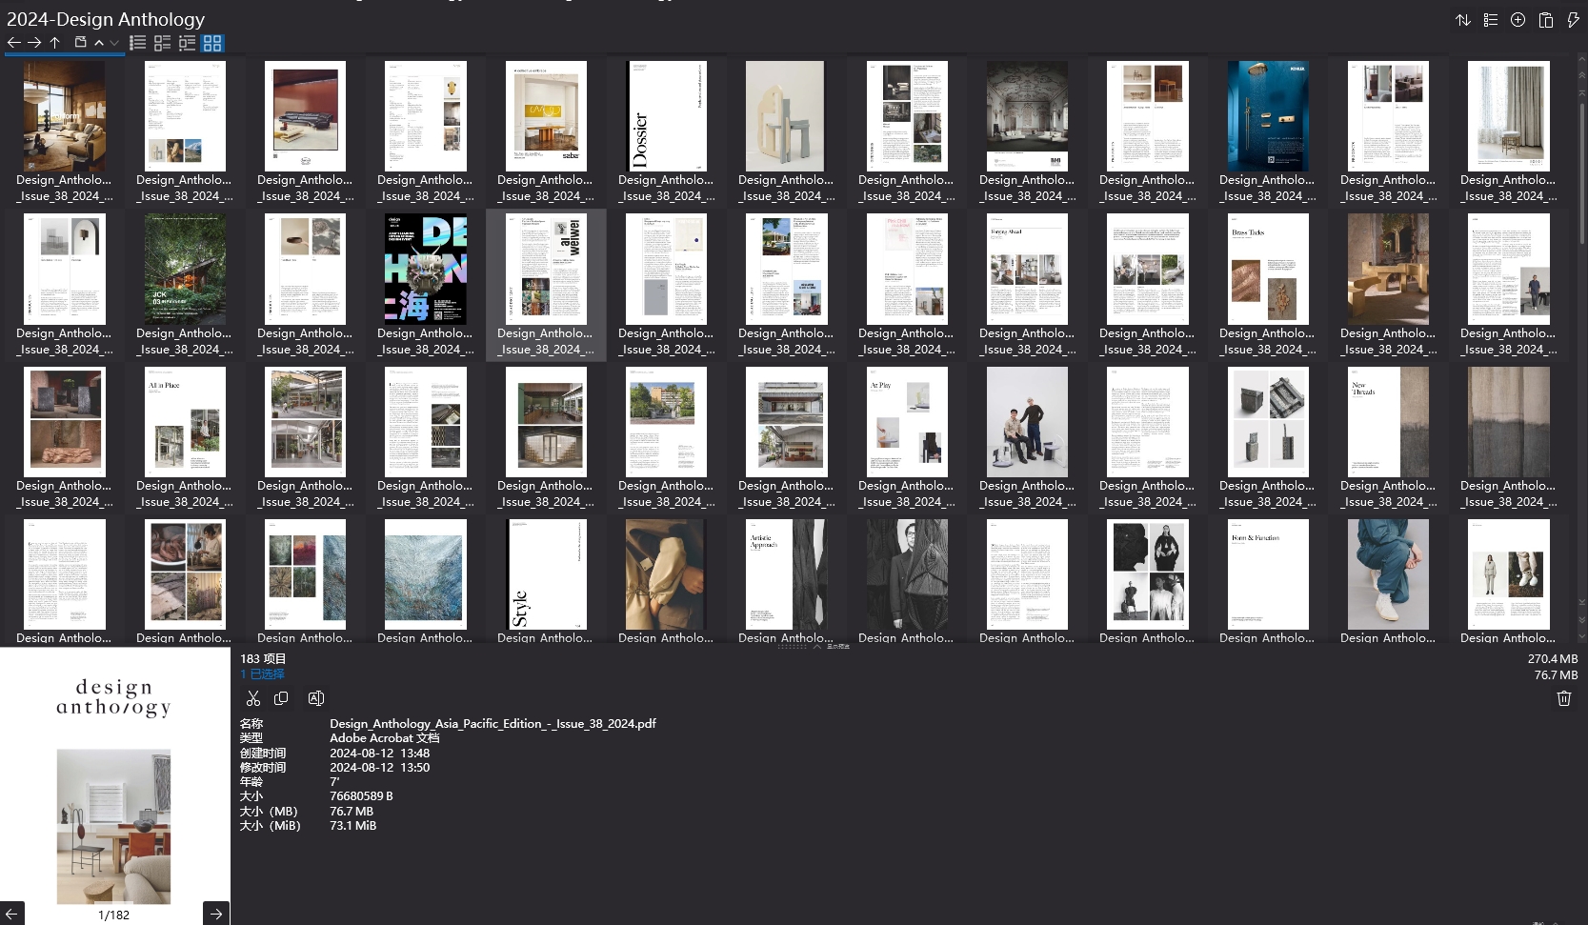This screenshot has width=1588, height=925.
Task: Open the address bar dropdown chevron
Action: tap(113, 42)
